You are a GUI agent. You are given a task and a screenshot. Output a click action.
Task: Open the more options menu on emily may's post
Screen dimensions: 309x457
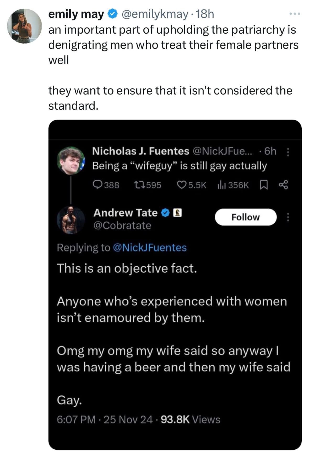tap(295, 13)
